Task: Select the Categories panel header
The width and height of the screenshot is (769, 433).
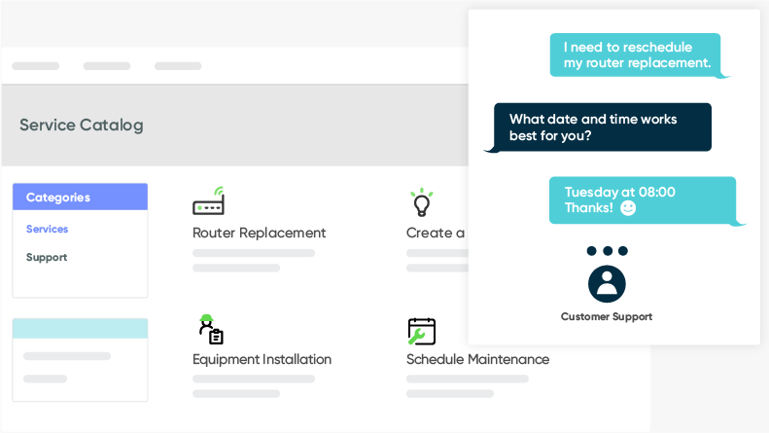Action: (x=80, y=198)
